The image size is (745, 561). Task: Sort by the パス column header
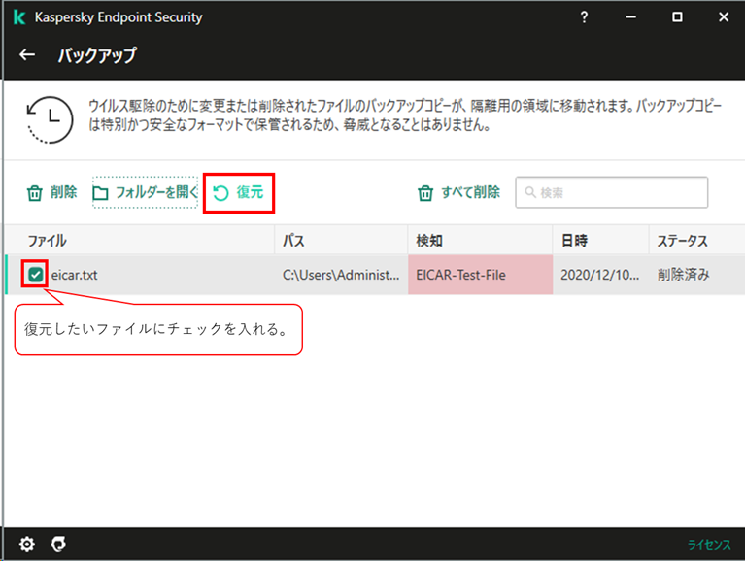341,241
